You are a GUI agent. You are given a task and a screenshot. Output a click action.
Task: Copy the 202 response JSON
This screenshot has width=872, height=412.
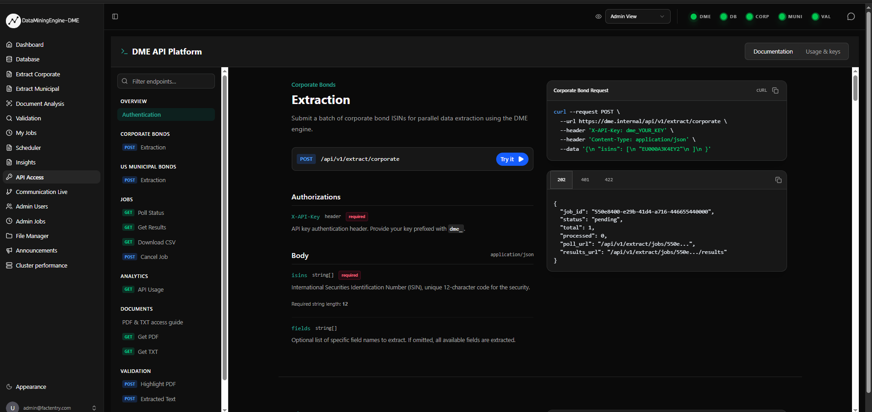click(x=778, y=180)
